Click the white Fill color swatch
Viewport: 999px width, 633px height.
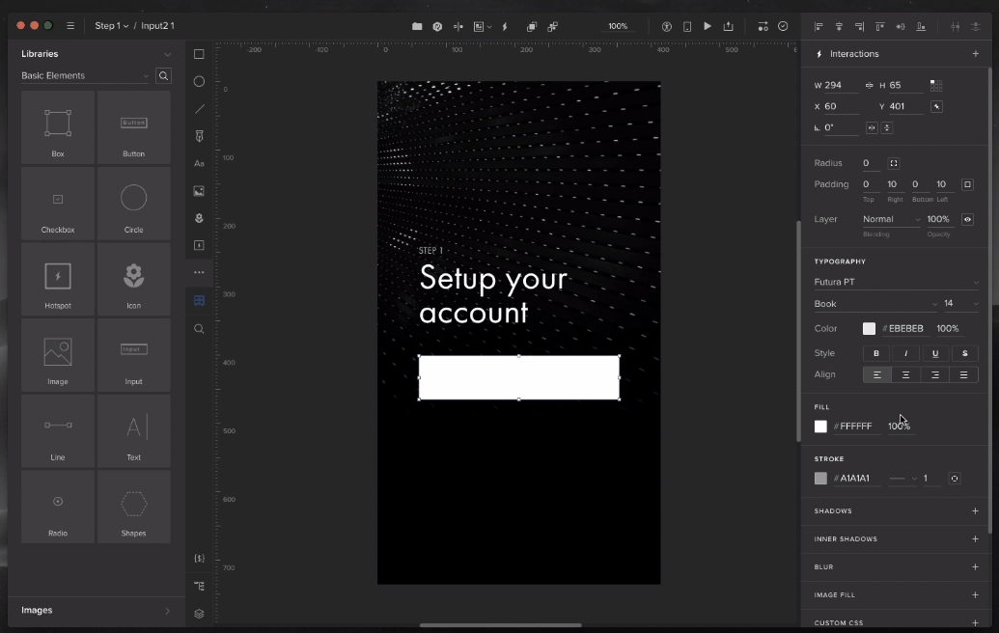coord(822,425)
